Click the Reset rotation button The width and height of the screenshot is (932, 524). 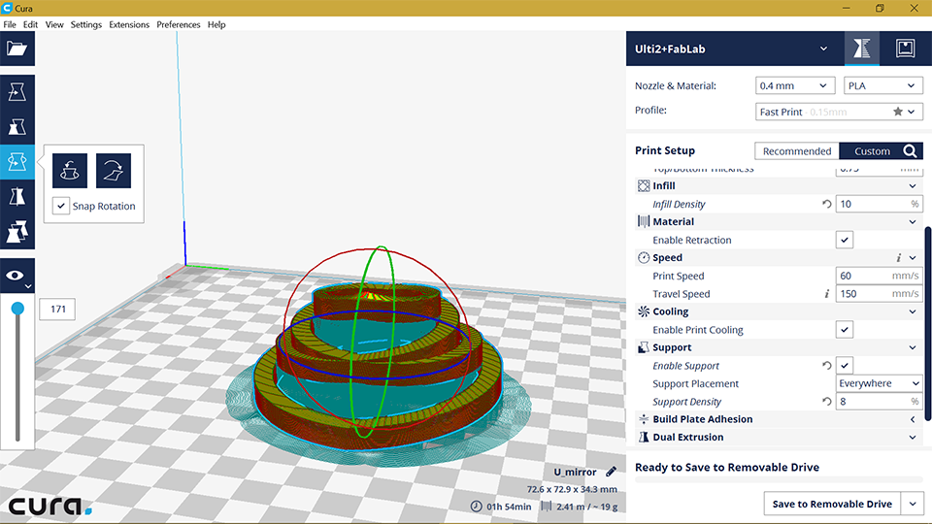[70, 171]
